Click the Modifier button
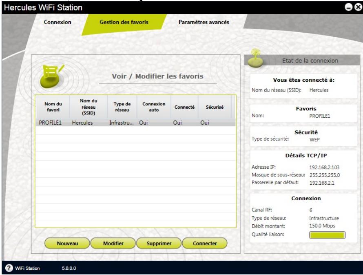Viewport: 363px width, 275px height. click(113, 243)
